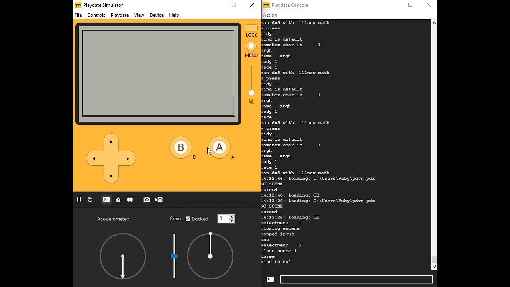Uncheck the Docked crank checkbox
Viewport: 510px width, 287px height.
click(188, 219)
